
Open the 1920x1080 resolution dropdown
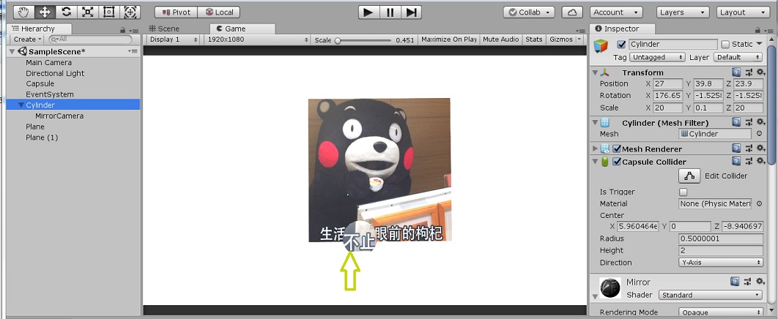click(256, 40)
